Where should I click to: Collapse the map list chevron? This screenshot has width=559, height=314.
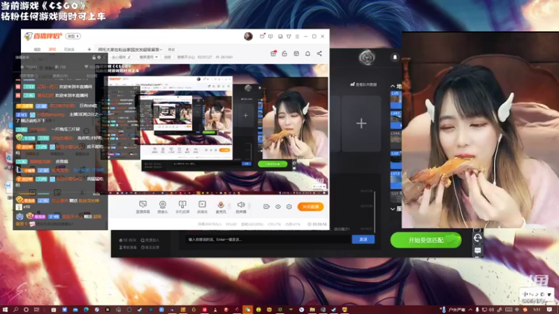393,86
